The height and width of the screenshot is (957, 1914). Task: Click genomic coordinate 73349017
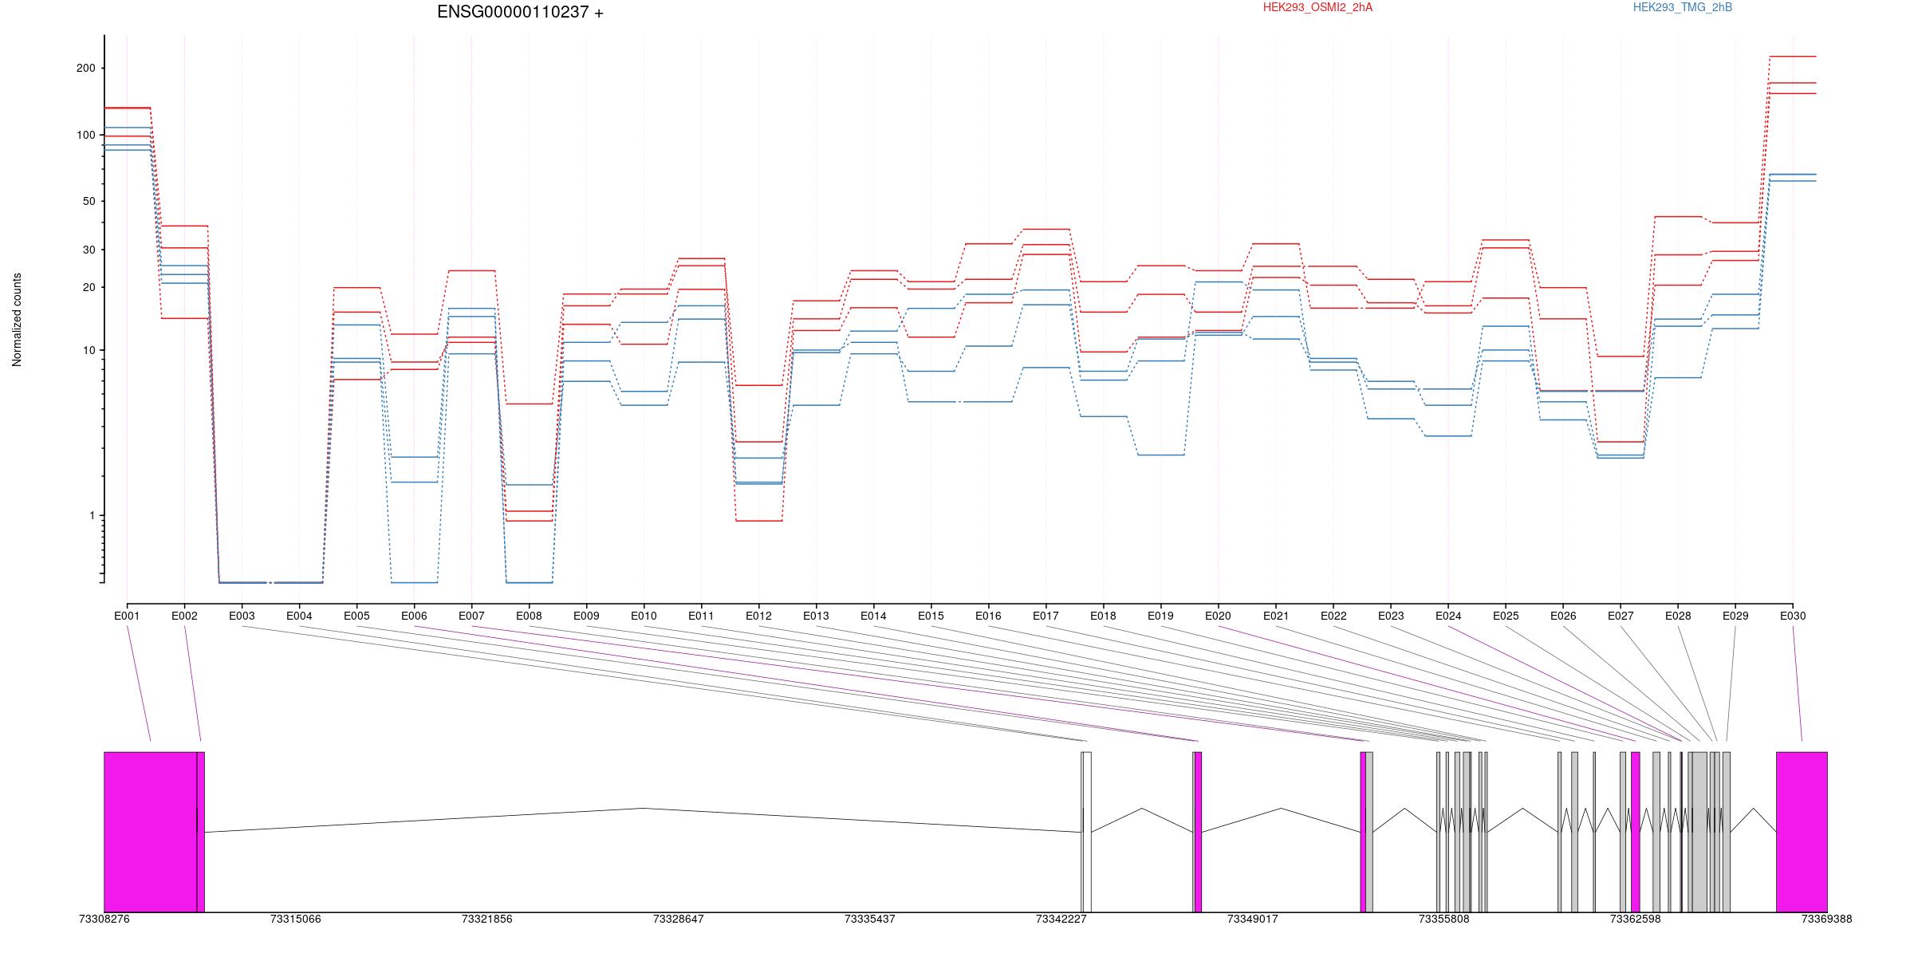pos(1252,919)
